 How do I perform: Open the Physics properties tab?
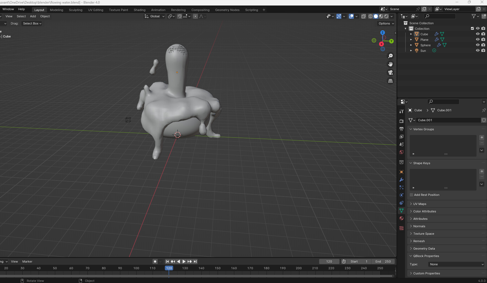[x=401, y=195]
